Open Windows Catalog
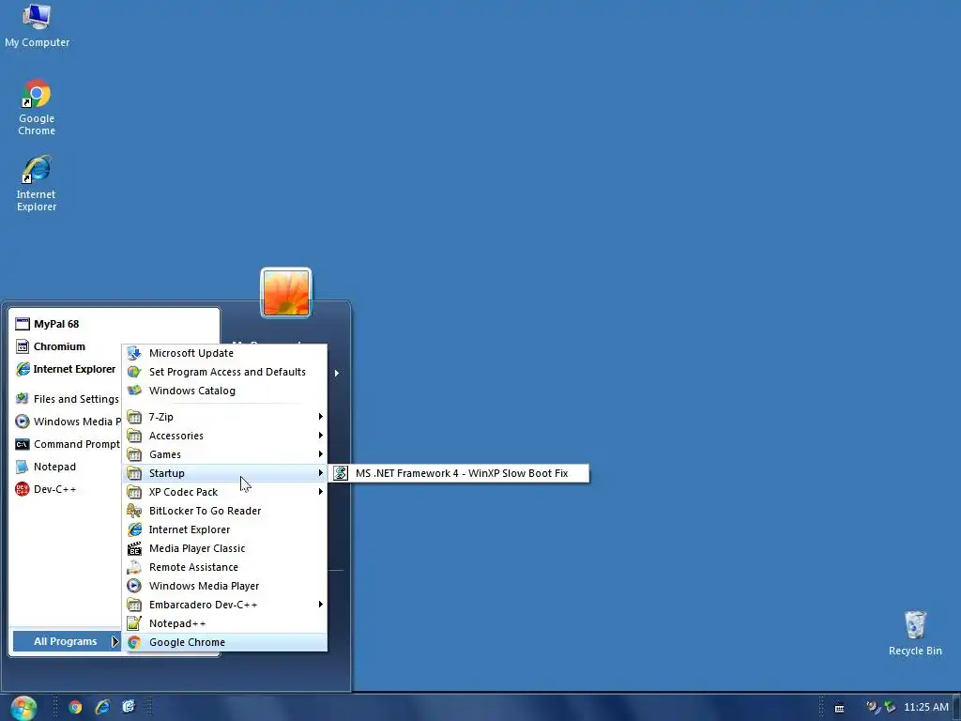Screen dimensions: 961x721 click(226, 391)
